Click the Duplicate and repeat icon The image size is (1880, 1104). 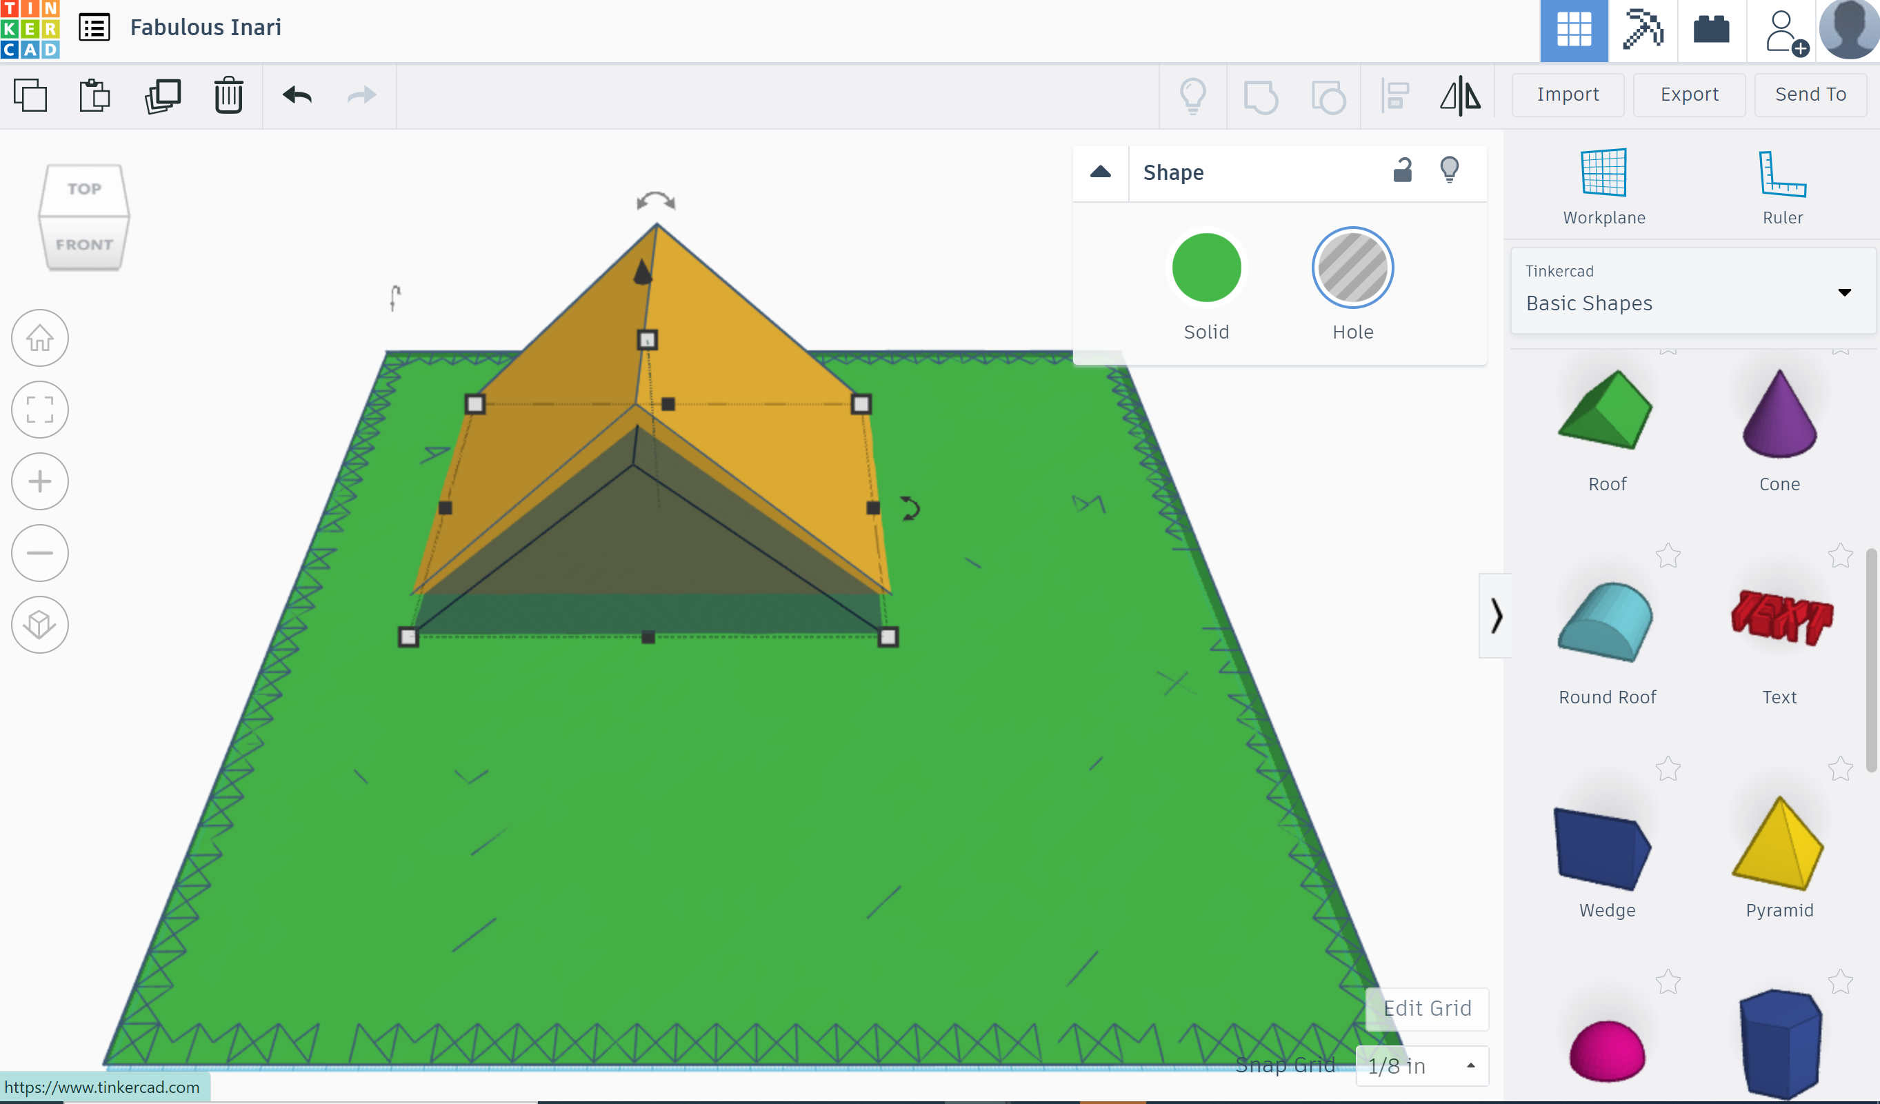(163, 95)
